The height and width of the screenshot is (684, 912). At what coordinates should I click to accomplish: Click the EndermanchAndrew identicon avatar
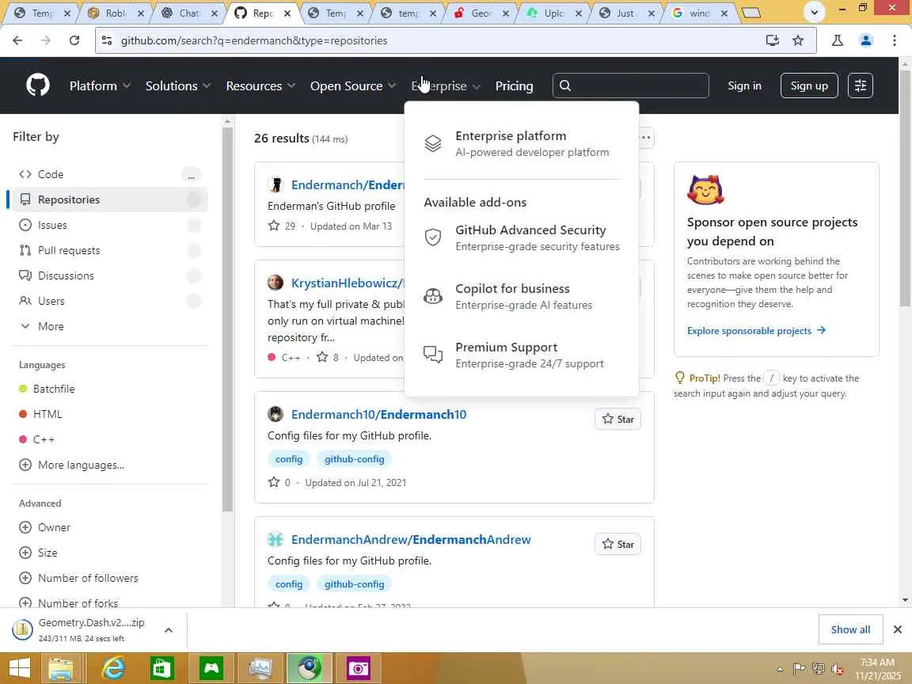(x=275, y=539)
